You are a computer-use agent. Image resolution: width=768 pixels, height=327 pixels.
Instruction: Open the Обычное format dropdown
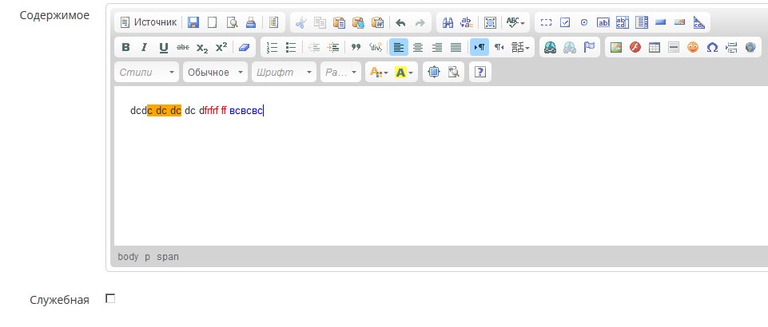point(216,73)
